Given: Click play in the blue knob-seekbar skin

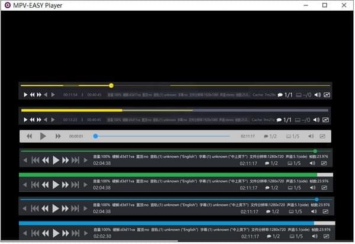Looking at the screenshot, I should pyautogui.click(x=56, y=208).
